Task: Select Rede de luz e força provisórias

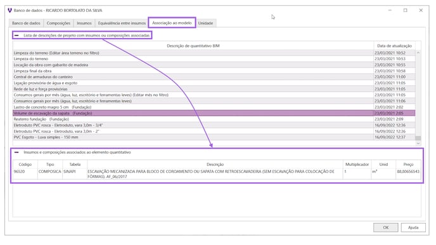Action: click(214, 89)
